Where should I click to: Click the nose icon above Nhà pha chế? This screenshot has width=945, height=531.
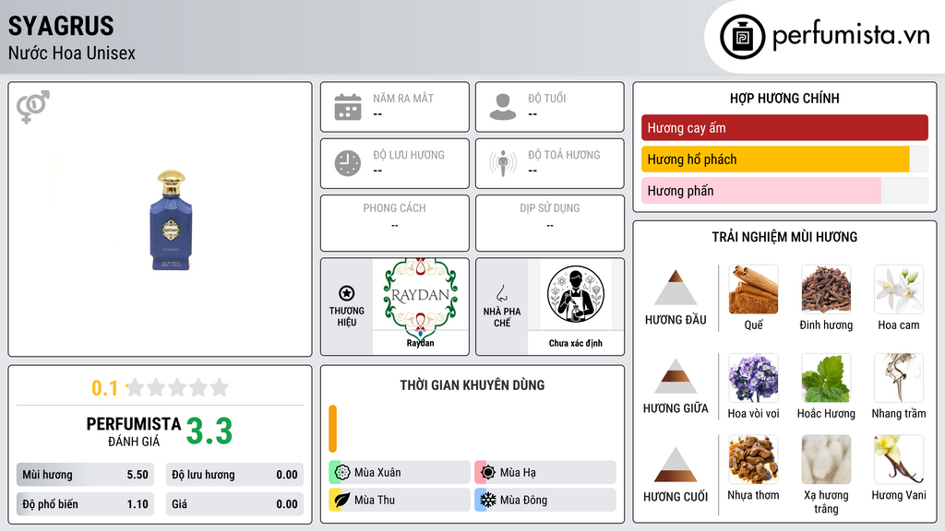coord(501,293)
